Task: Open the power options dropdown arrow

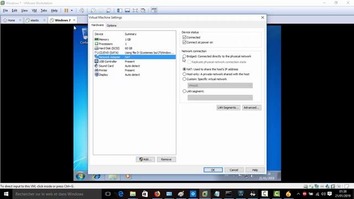Action: point(72,11)
